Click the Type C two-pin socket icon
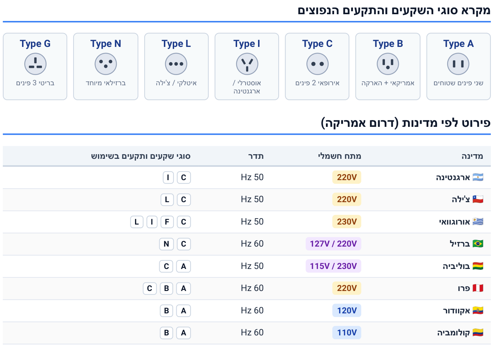 click(317, 64)
